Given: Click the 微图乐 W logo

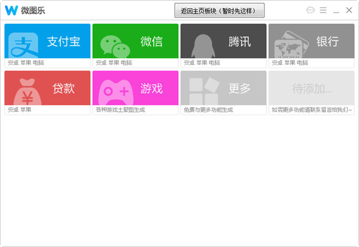Looking at the screenshot, I should 11,11.
